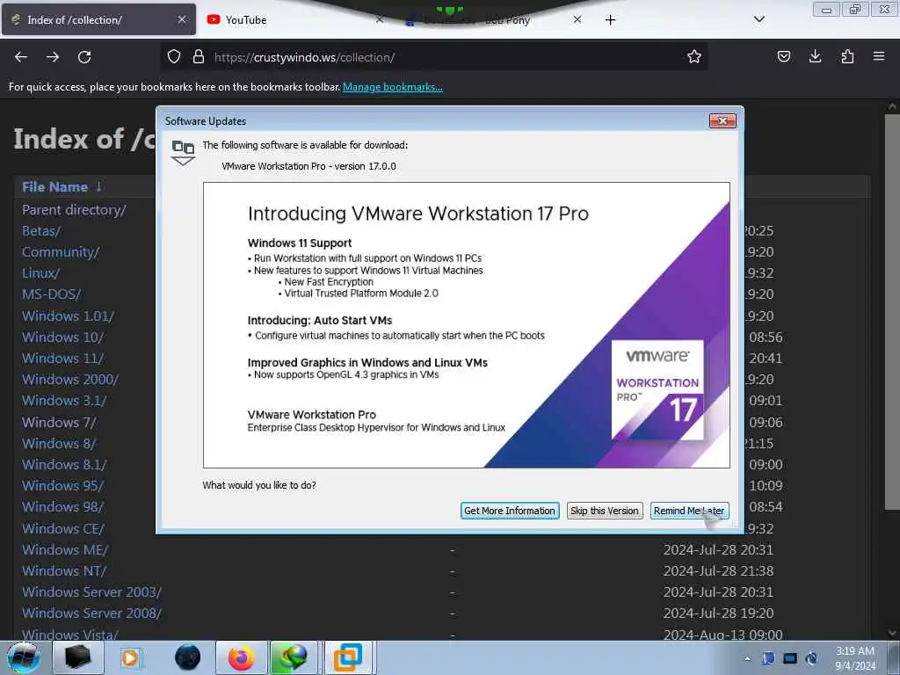Sort the listing by File Name column
Screen dimensions: 900x675
62,187
